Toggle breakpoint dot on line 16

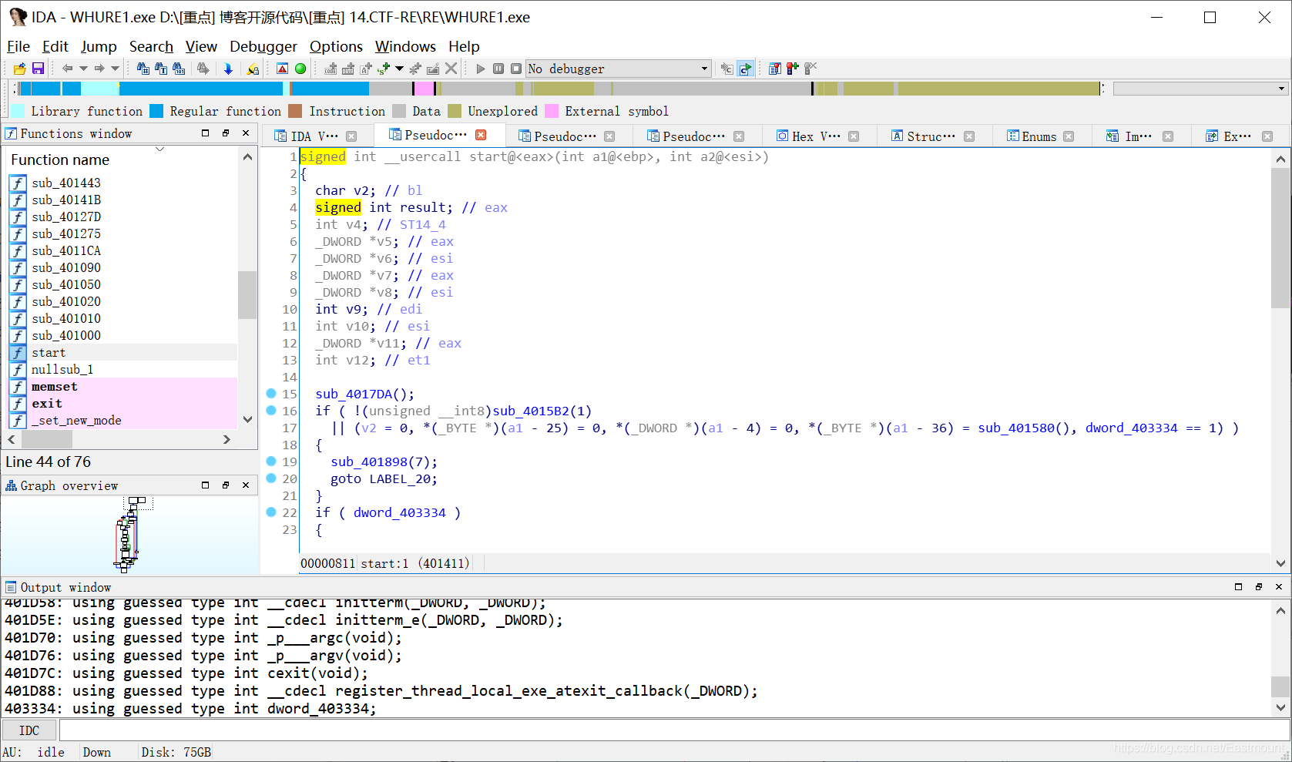(271, 410)
